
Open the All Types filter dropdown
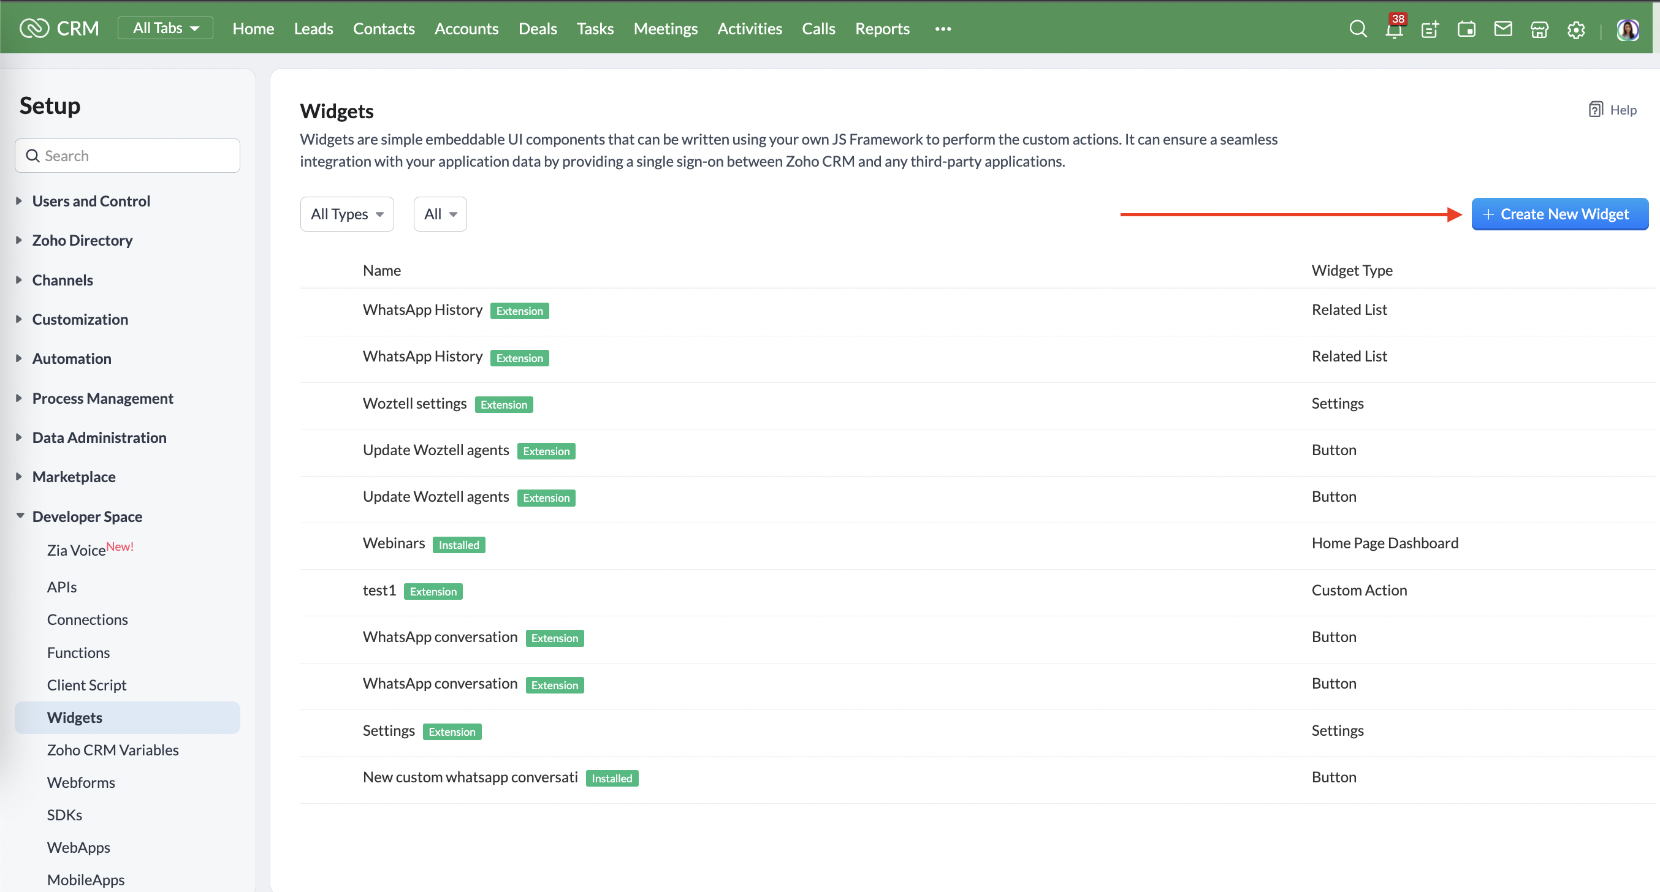point(347,214)
